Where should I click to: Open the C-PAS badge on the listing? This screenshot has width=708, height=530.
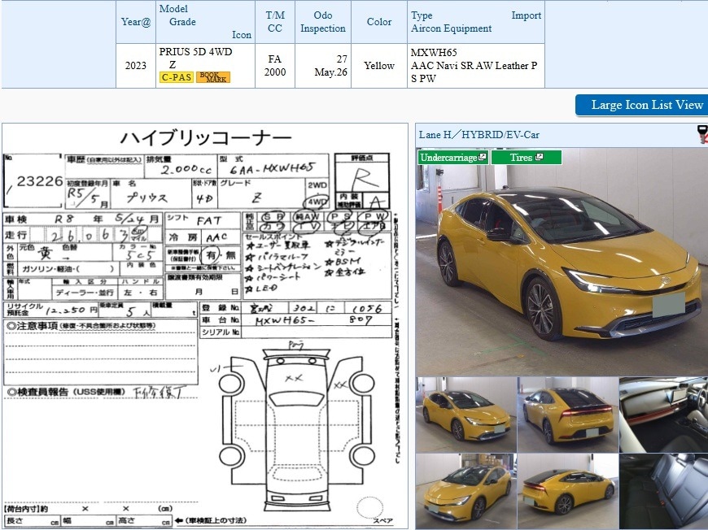point(176,77)
